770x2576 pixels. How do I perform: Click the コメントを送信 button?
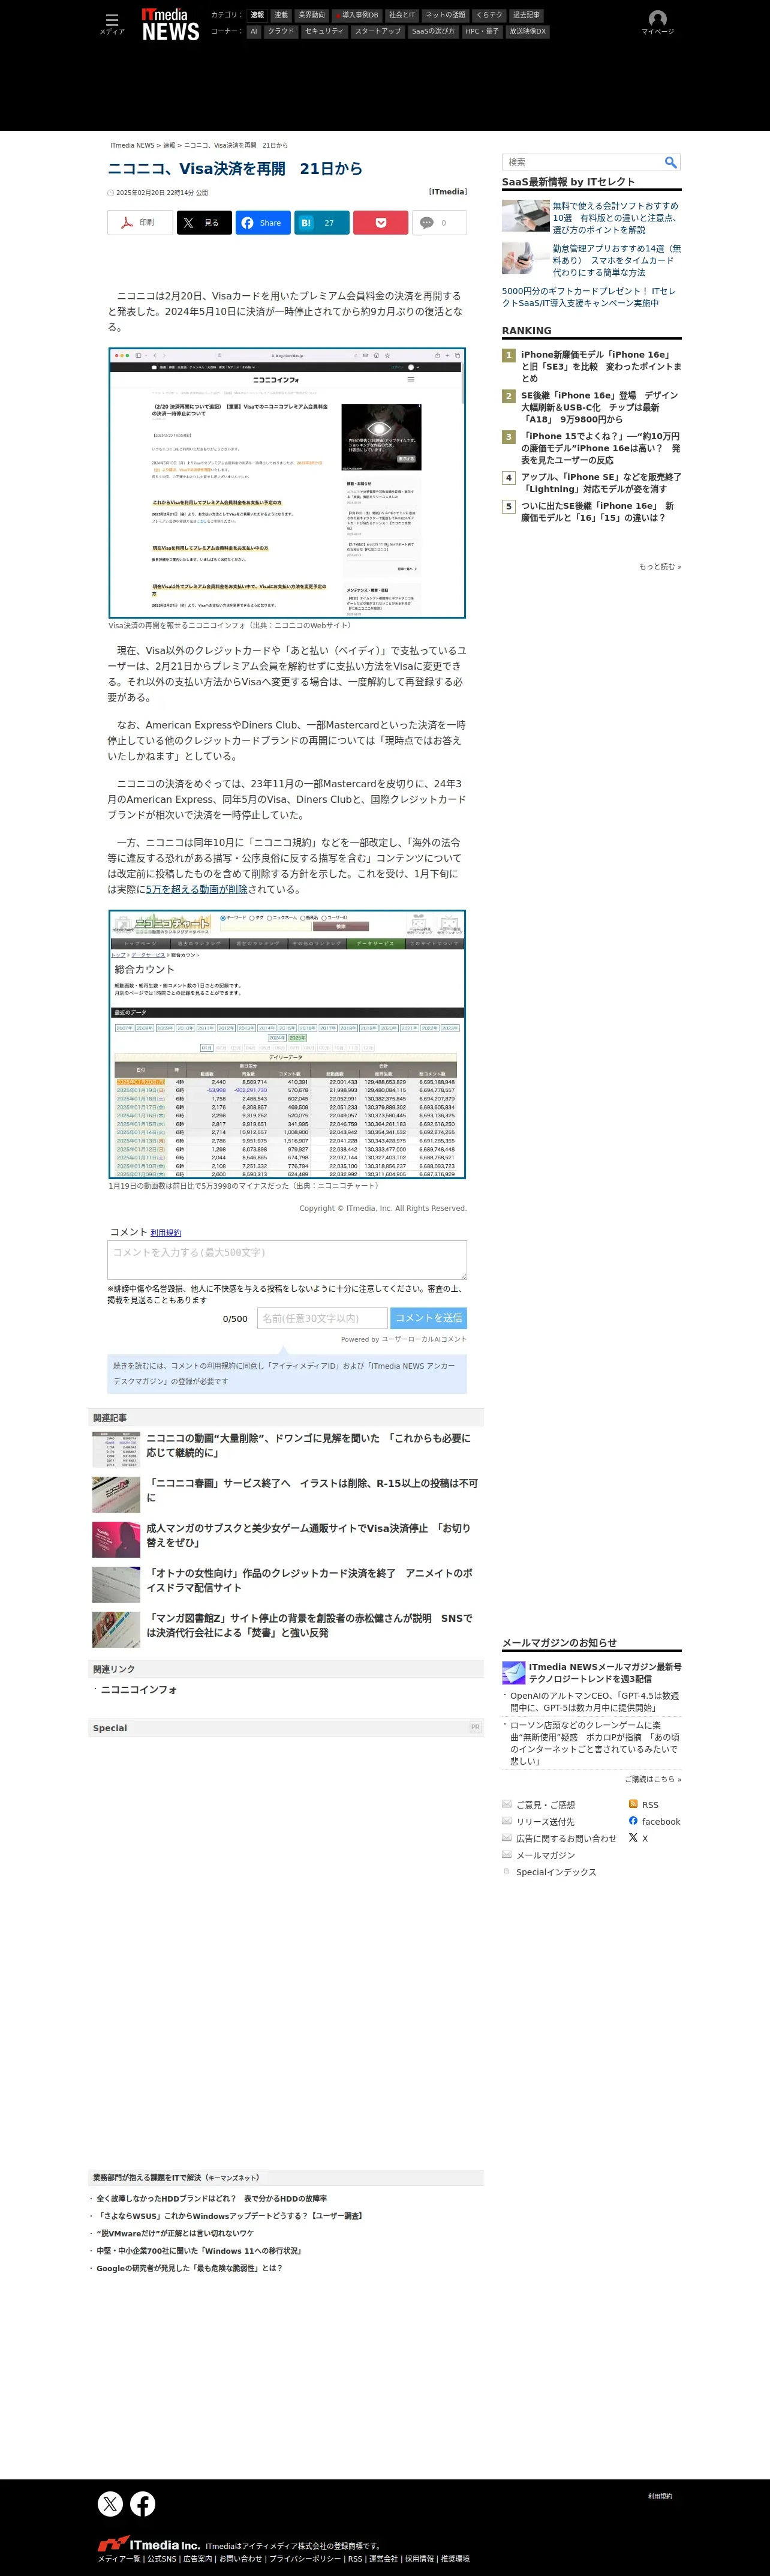(x=429, y=1318)
